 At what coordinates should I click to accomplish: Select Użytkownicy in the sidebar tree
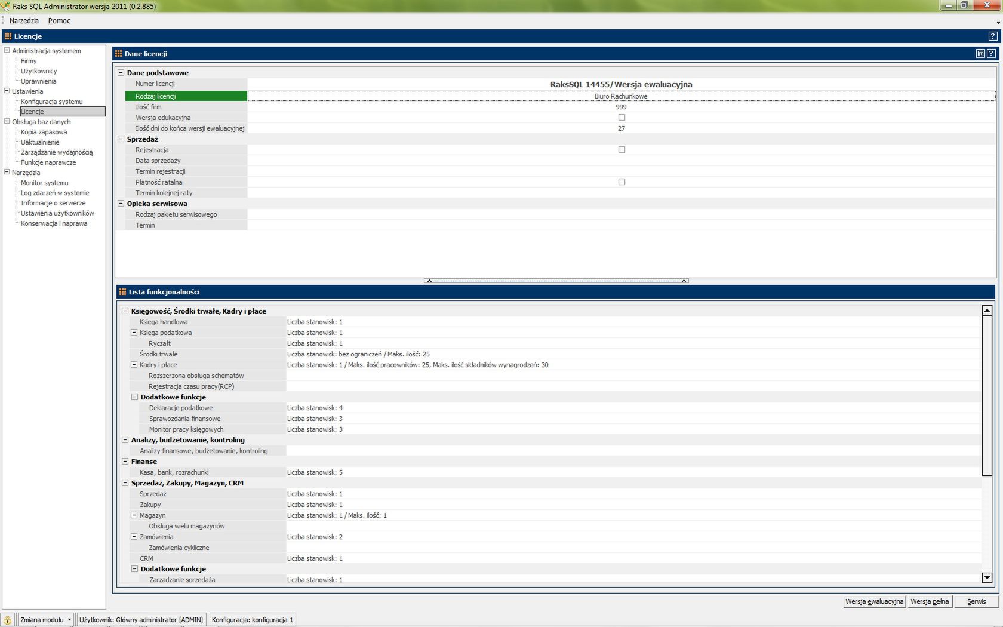click(x=39, y=71)
